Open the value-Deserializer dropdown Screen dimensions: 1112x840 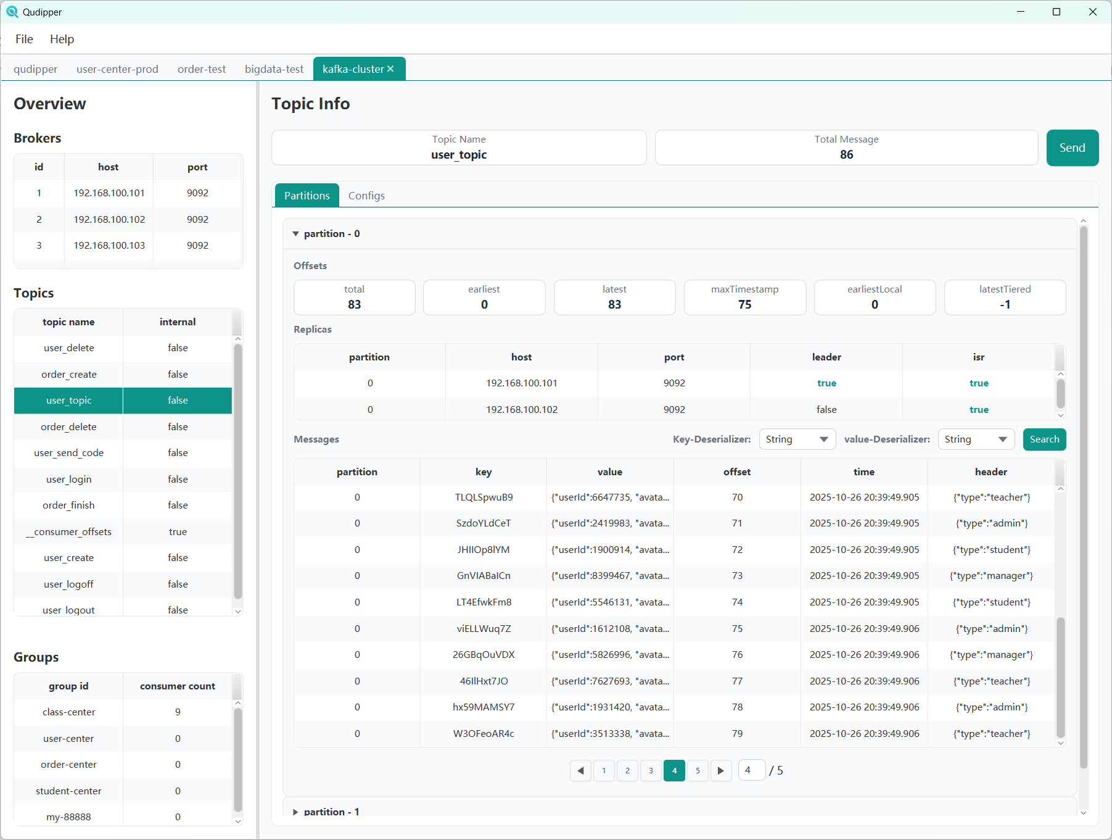pos(976,439)
